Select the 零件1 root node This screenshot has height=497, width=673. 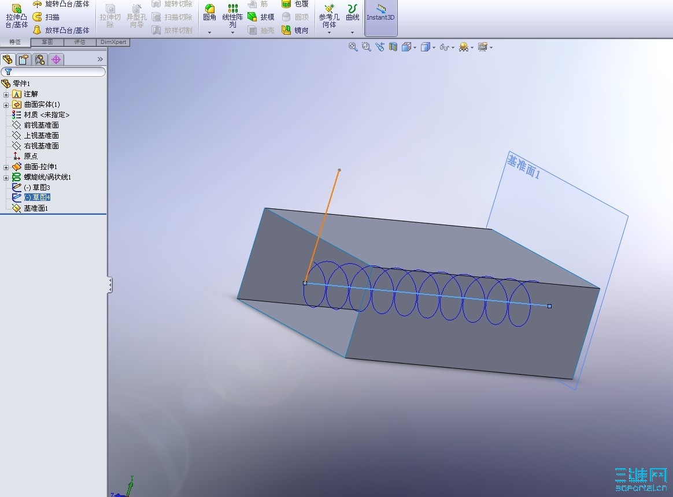pos(16,83)
